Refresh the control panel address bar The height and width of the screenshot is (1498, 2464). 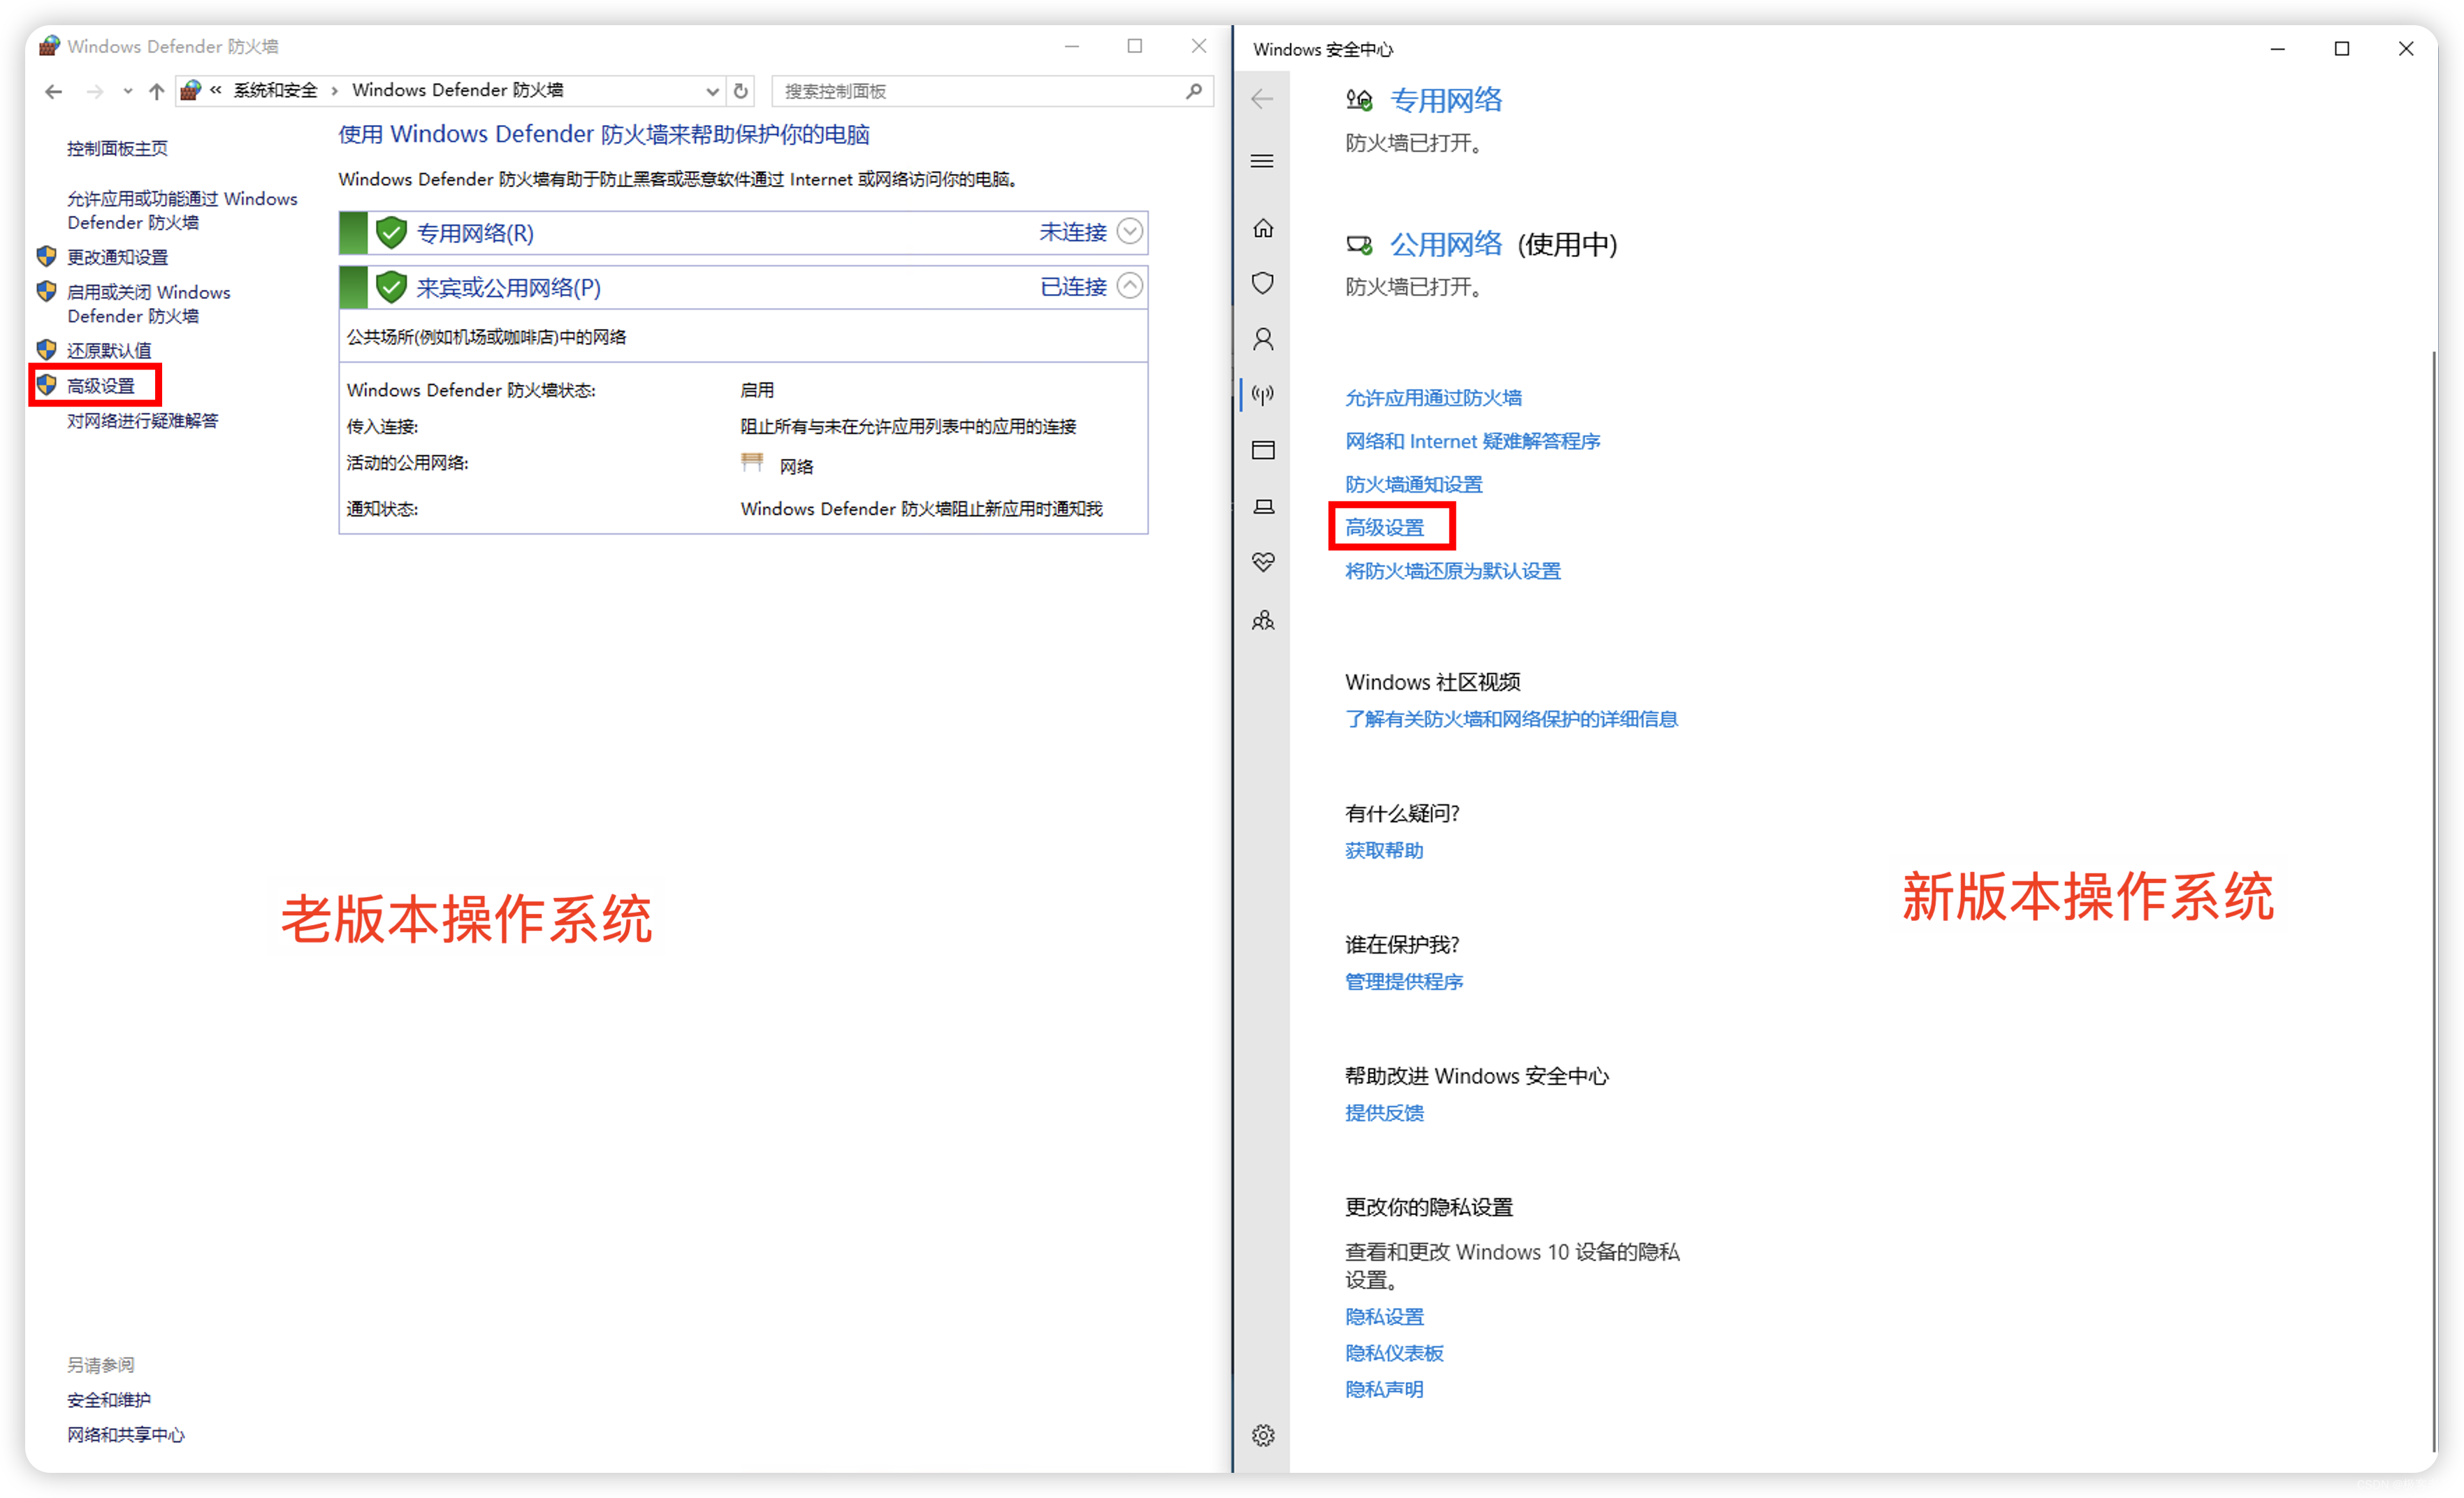(741, 91)
